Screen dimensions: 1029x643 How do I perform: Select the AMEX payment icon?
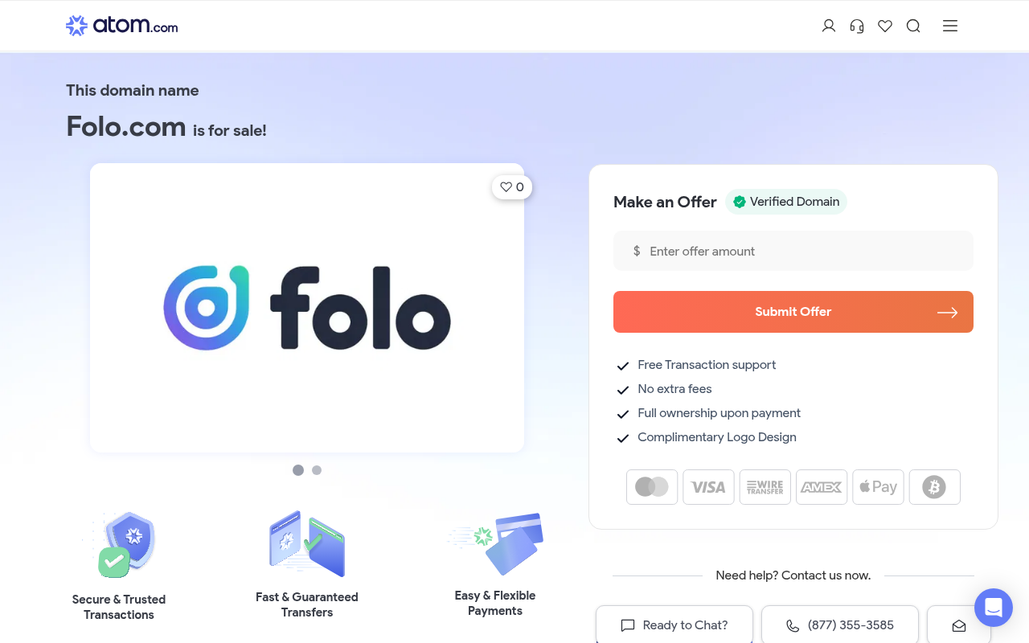822,487
